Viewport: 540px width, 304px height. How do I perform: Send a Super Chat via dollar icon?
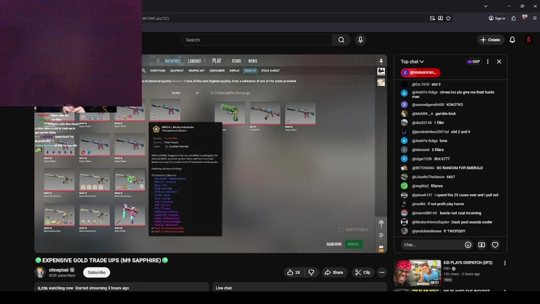481,245
